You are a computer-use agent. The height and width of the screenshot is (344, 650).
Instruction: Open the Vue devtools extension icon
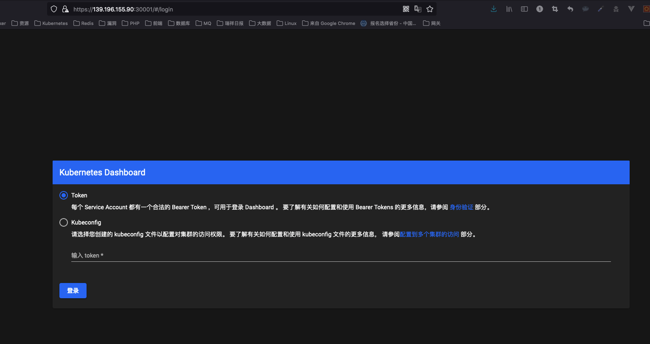click(631, 9)
